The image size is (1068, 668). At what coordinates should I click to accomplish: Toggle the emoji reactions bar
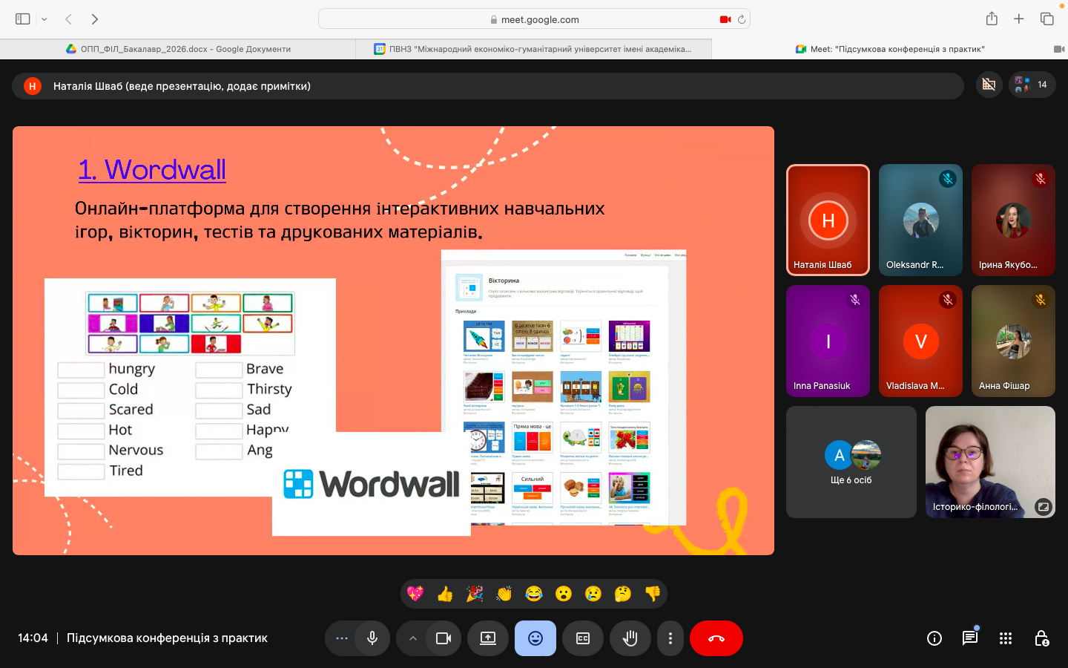pos(535,638)
